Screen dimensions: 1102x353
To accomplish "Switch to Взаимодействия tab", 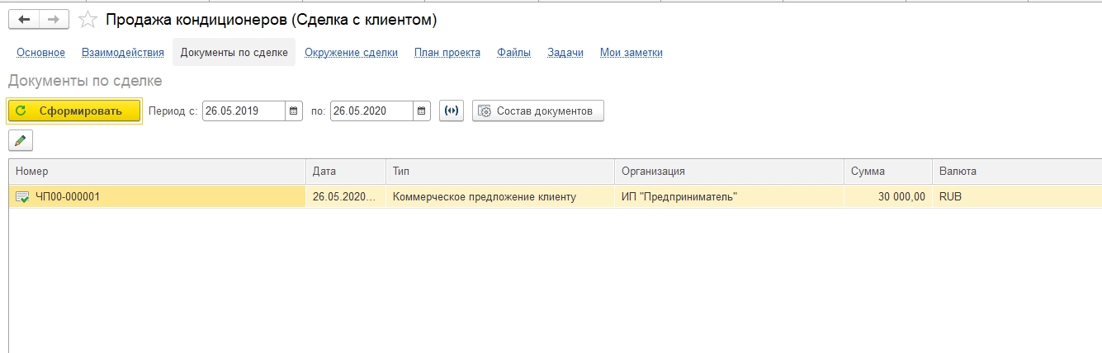I will 123,53.
